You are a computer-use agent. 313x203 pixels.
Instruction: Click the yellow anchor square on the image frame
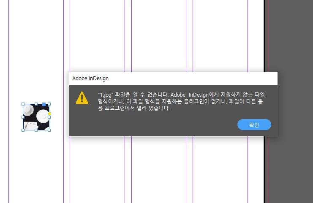pos(49,114)
